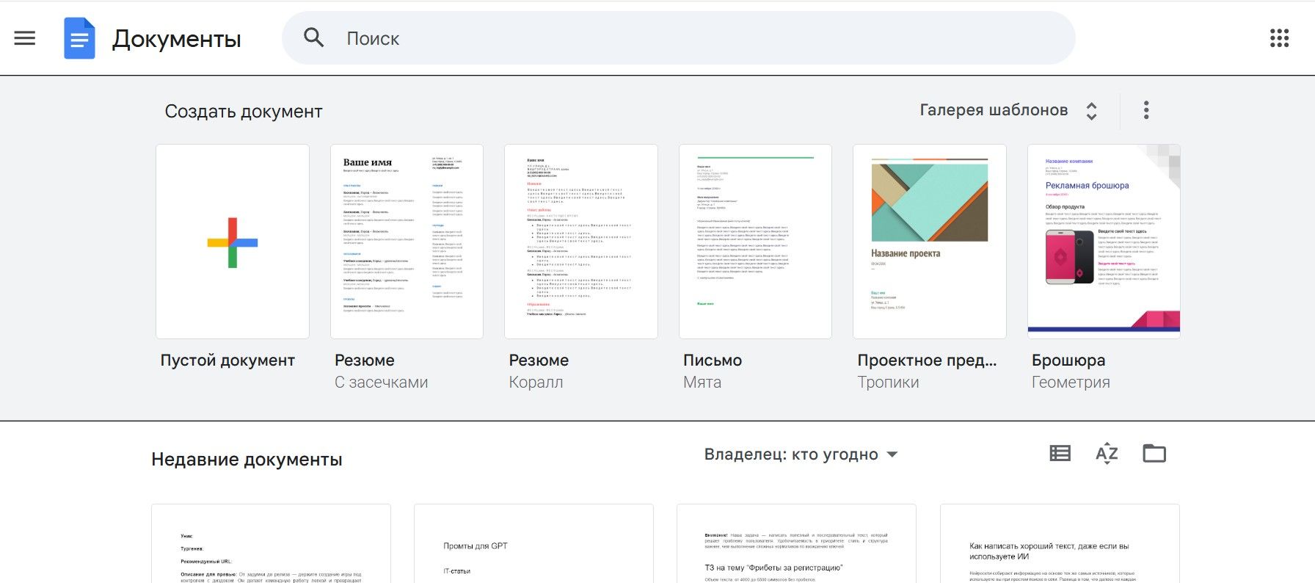Open the owner filter dropdown
1315x583 pixels.
(801, 455)
